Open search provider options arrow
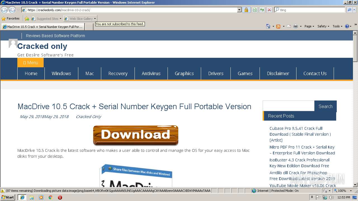The height and width of the screenshot is (201, 358). 354,10
